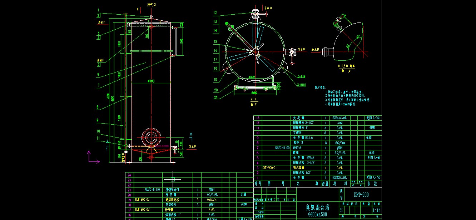Pick the "DHT-900-02" drawing number cell
Viewport: 476px width, 220px height.
[142, 210]
